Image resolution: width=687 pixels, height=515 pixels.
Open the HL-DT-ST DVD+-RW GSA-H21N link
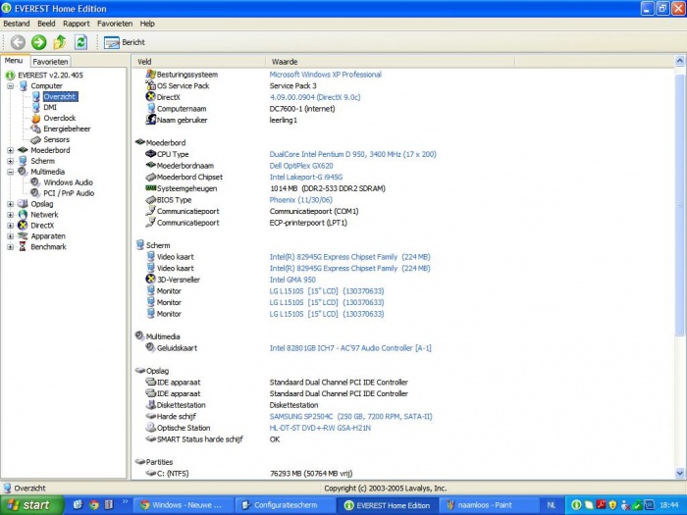(x=320, y=428)
